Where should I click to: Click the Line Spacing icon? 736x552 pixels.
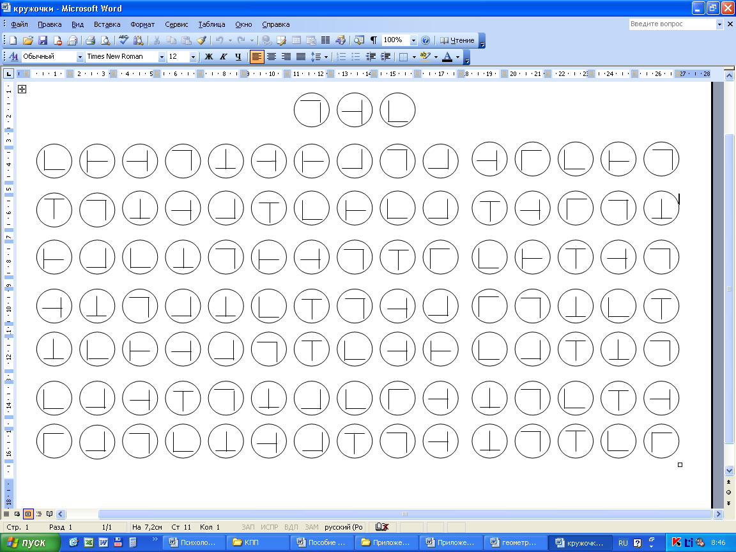pyautogui.click(x=316, y=57)
